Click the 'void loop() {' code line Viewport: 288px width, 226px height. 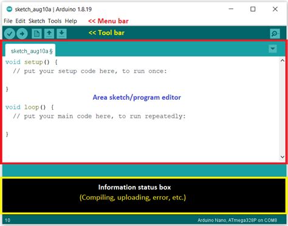(30, 107)
